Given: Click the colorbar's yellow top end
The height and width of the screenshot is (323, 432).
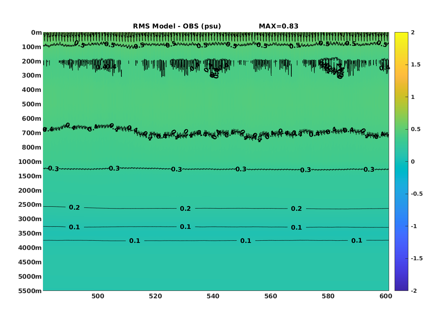Looking at the screenshot, I should coord(401,35).
